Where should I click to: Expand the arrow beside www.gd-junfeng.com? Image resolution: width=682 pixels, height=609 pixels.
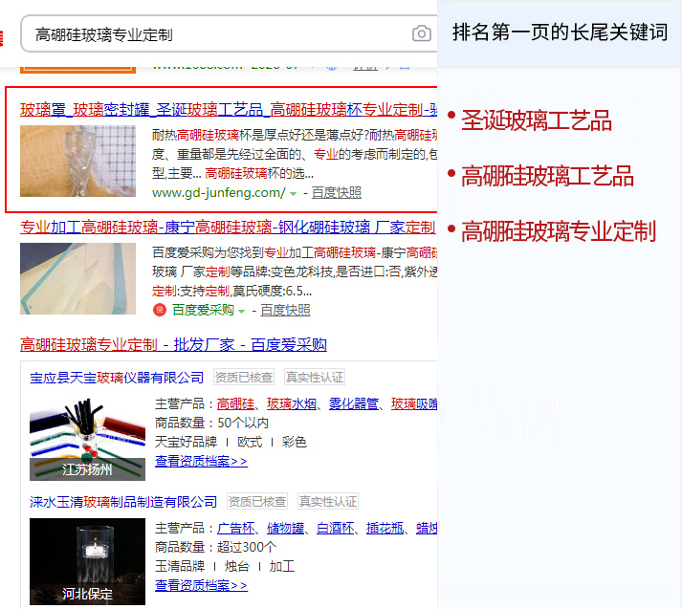pyautogui.click(x=294, y=193)
